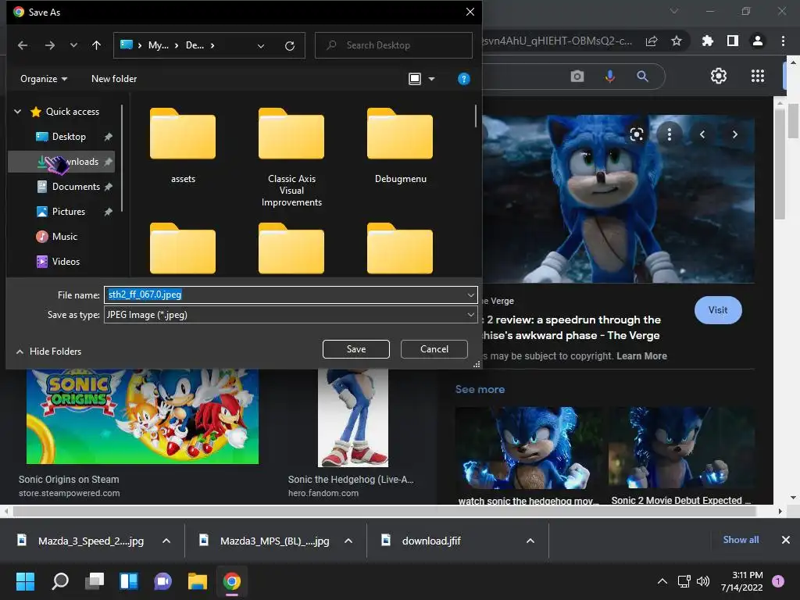The height and width of the screenshot is (600, 800).
Task: Click the Visit button
Action: 718,310
